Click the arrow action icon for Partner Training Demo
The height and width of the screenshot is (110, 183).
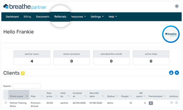pos(177,103)
